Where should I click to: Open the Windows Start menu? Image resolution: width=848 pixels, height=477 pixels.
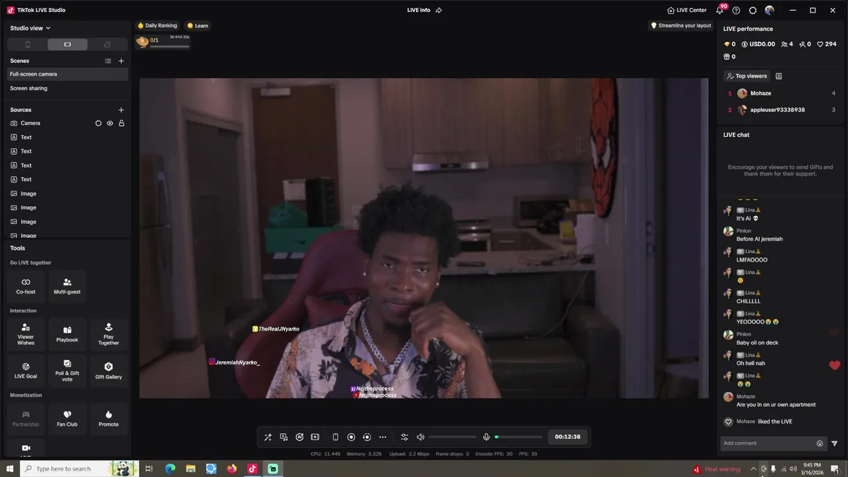(x=10, y=469)
